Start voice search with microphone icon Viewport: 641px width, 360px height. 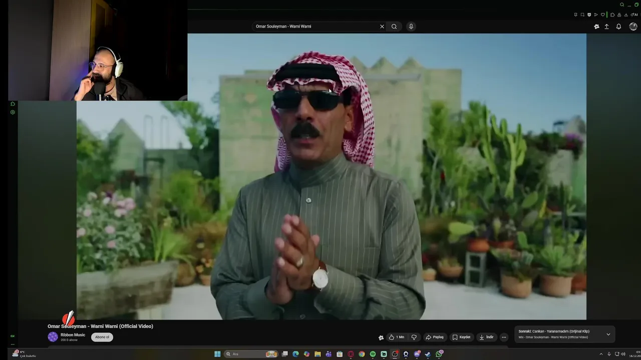coord(411,26)
